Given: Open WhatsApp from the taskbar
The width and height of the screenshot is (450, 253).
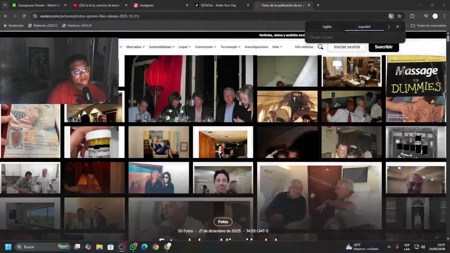Looking at the screenshot, I should [133, 247].
